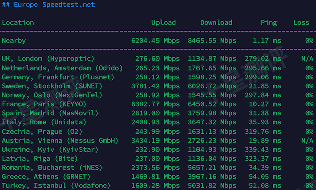
Task: Click Amsterdam download value 1767.65 Mbps
Action: point(212,68)
